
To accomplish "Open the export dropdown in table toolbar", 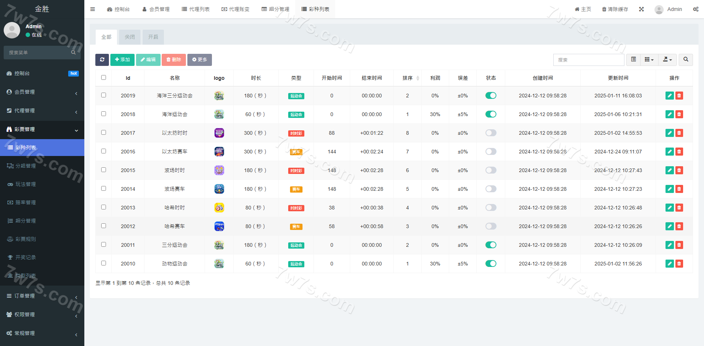I will [667, 60].
